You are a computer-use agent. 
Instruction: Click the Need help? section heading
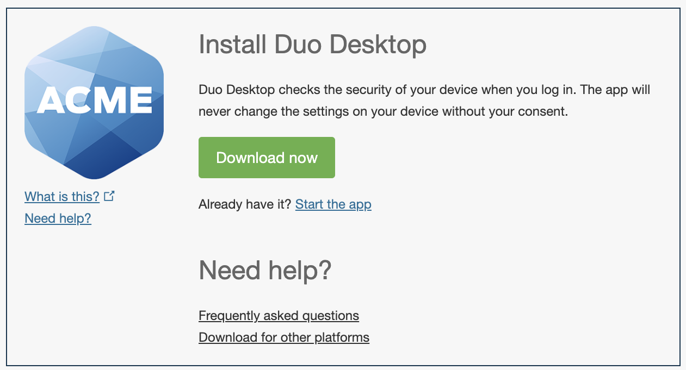pyautogui.click(x=265, y=270)
